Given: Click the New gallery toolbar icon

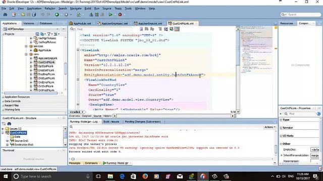Looking at the screenshot, I should coord(14,15).
